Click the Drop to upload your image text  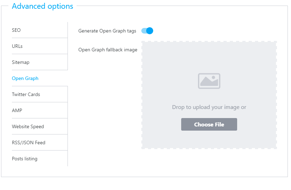click(x=209, y=107)
